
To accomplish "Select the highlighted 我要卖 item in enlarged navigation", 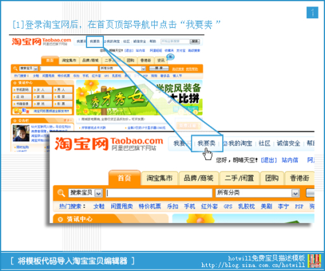I will click(x=207, y=143).
